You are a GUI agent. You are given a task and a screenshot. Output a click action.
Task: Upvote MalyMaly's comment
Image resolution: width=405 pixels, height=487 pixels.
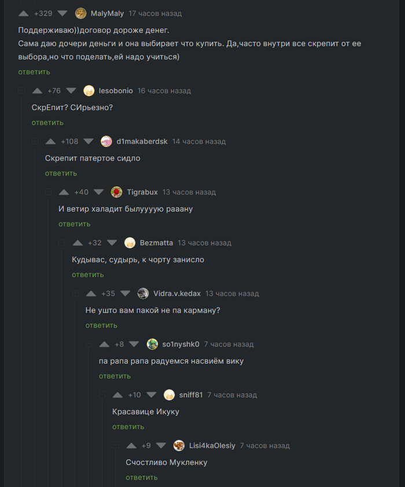[x=24, y=13]
